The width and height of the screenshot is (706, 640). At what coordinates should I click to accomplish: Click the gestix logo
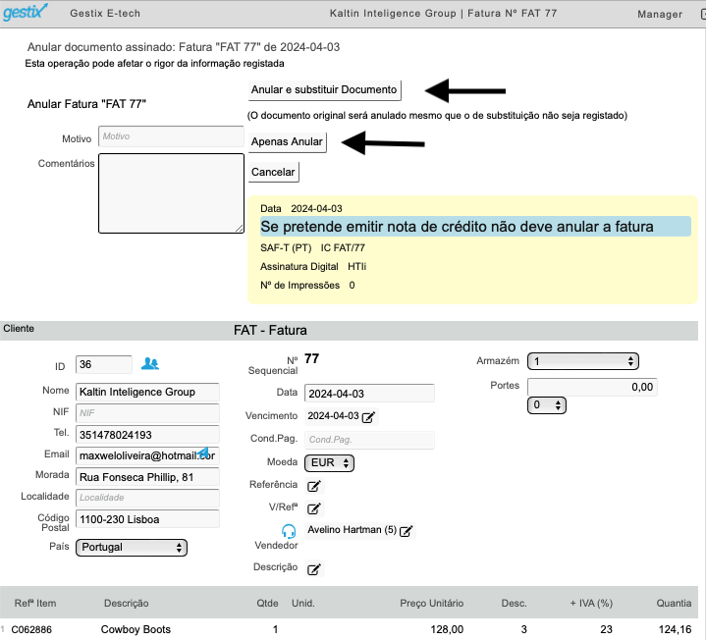[25, 12]
